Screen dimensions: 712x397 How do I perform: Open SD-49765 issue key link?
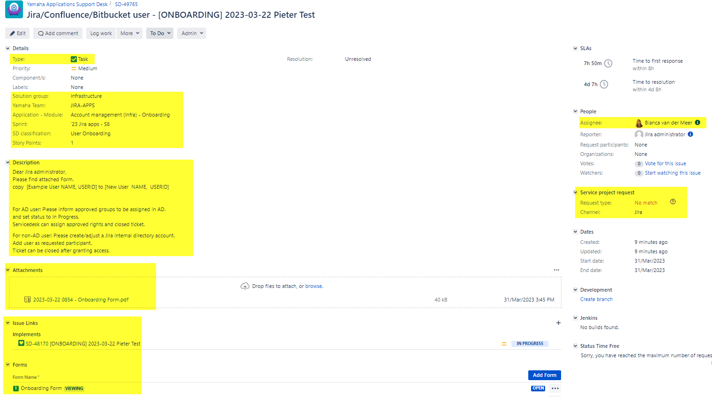[126, 4]
